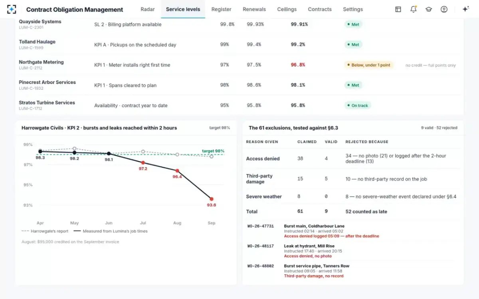Toggle Harrowgate's report legend series
This screenshot has height=299, width=479.
(x=45, y=231)
